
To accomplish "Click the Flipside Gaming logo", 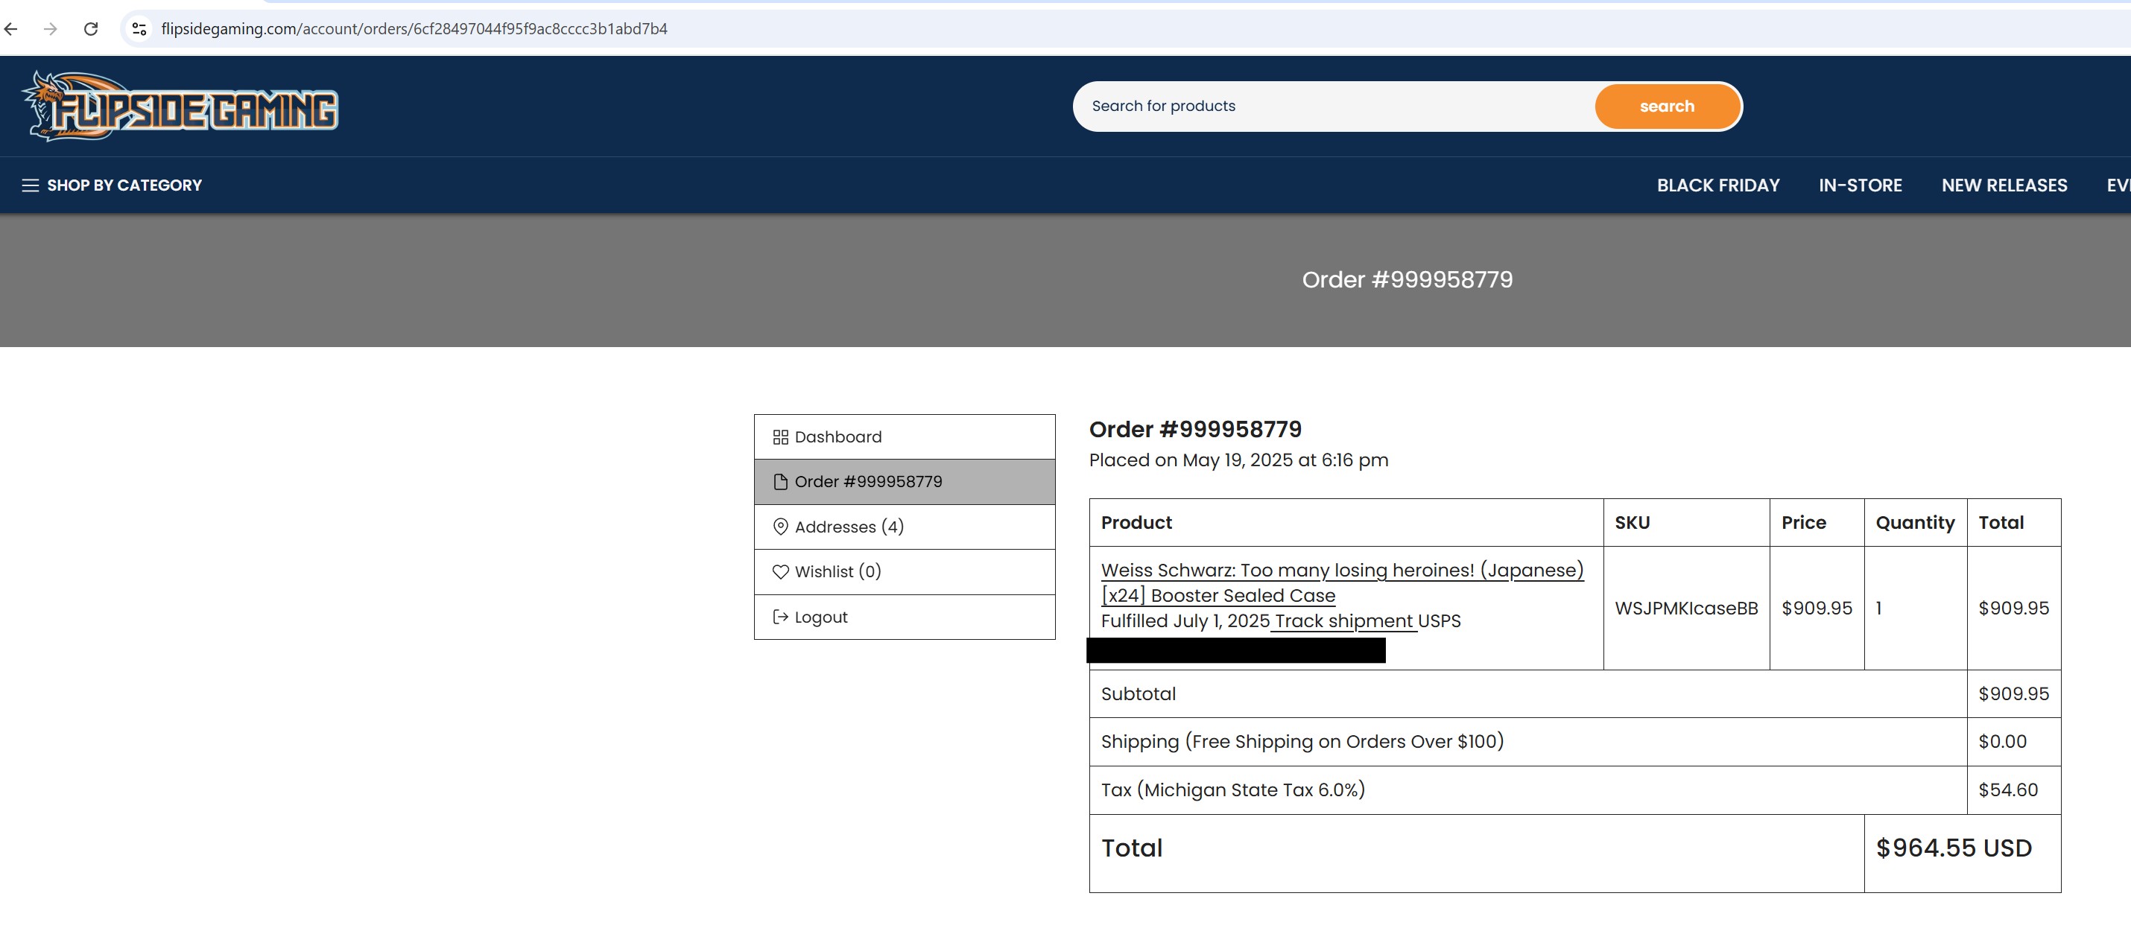I will (180, 107).
